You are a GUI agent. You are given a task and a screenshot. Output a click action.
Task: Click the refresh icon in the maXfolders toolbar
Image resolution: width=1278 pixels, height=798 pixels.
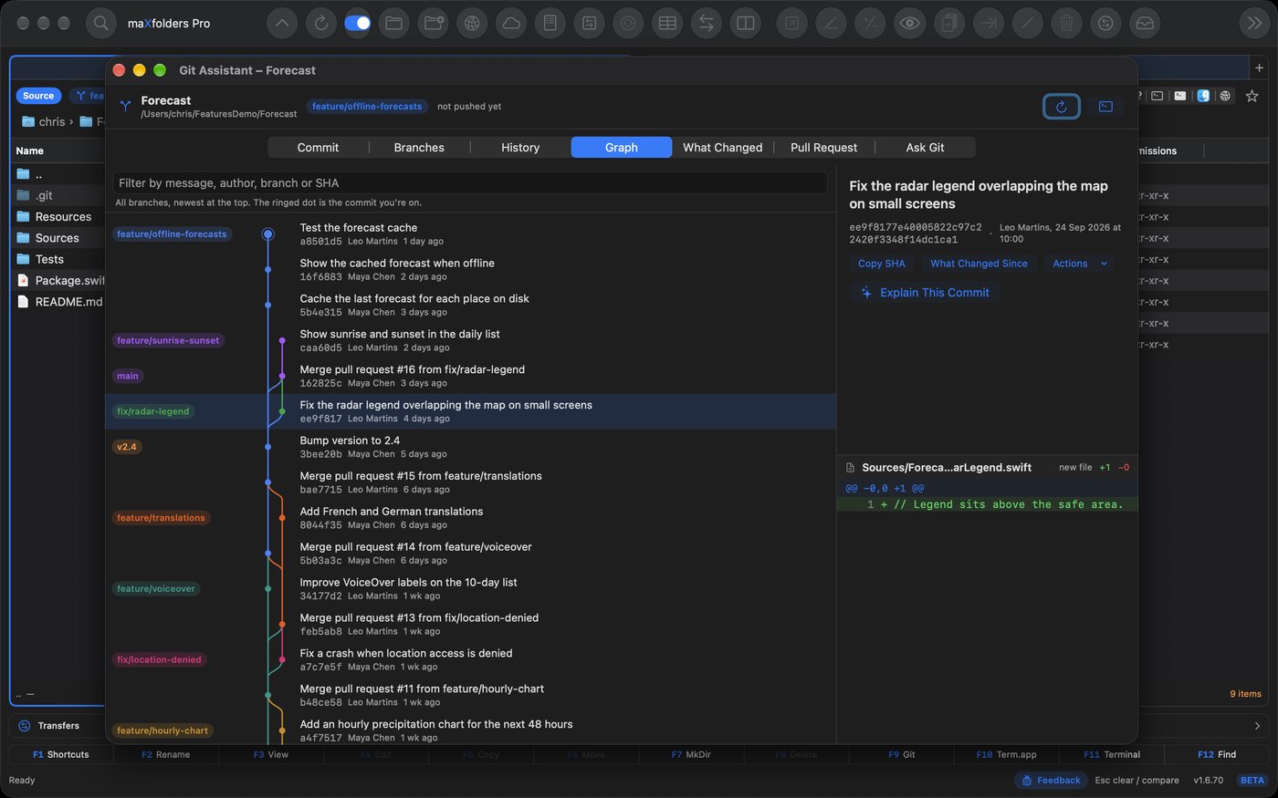321,23
